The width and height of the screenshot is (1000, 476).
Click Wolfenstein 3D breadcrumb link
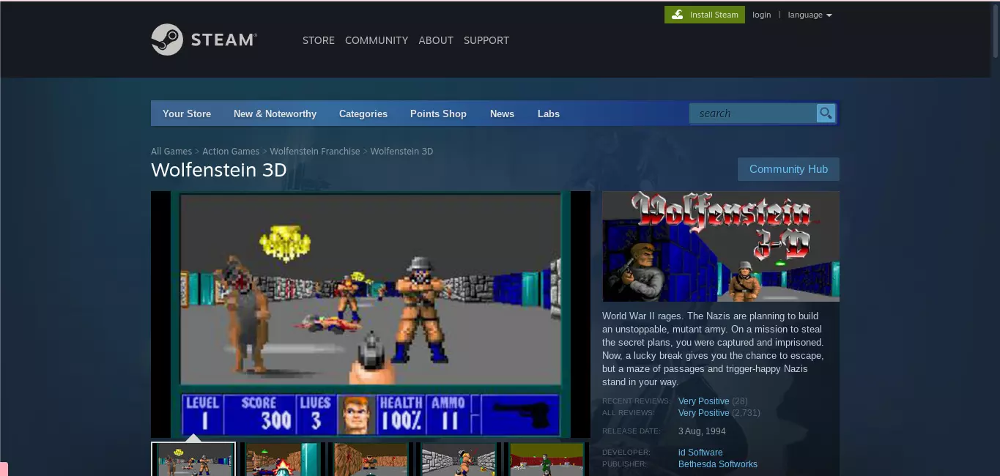point(401,151)
